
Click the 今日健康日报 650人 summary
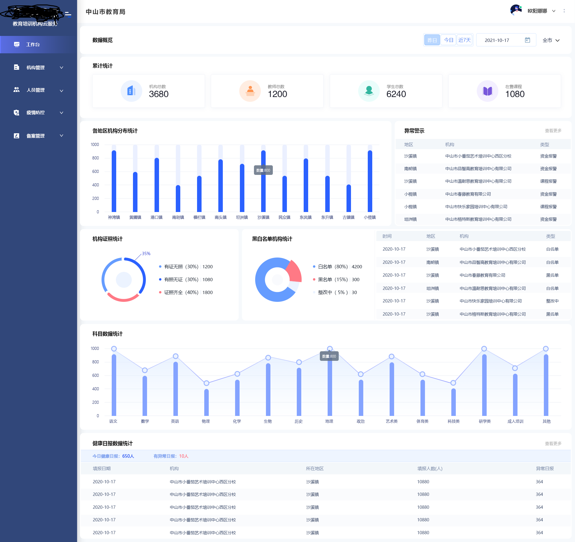tap(113, 456)
